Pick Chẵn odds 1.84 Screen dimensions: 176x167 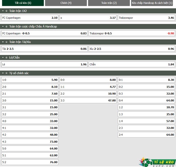click(x=132, y=64)
